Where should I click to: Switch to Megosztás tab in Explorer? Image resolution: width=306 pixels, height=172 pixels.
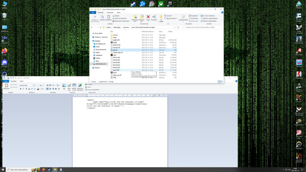(x=110, y=13)
